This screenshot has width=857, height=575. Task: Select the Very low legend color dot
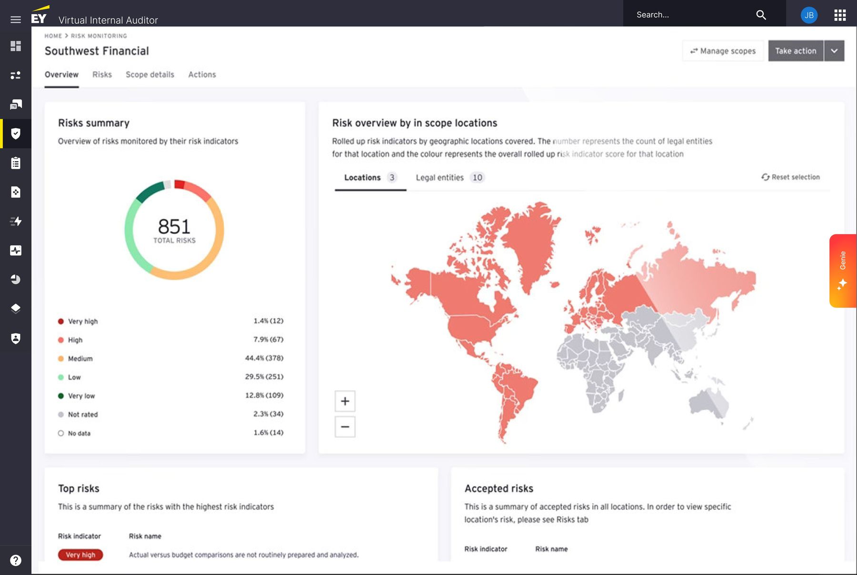60,396
